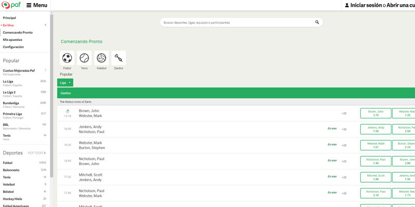Select the Dardos darts icon

119,58
